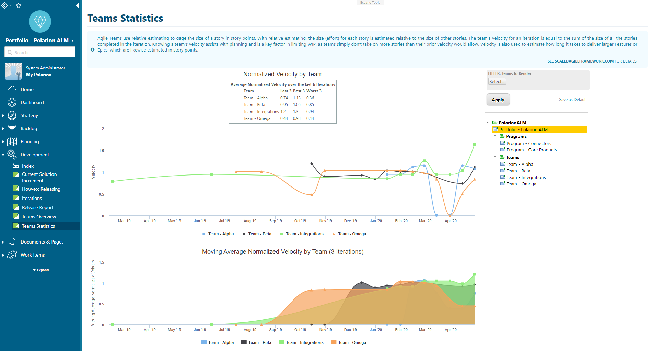Click the Teams folder icon in tree
The width and height of the screenshot is (652, 351).
pos(502,157)
